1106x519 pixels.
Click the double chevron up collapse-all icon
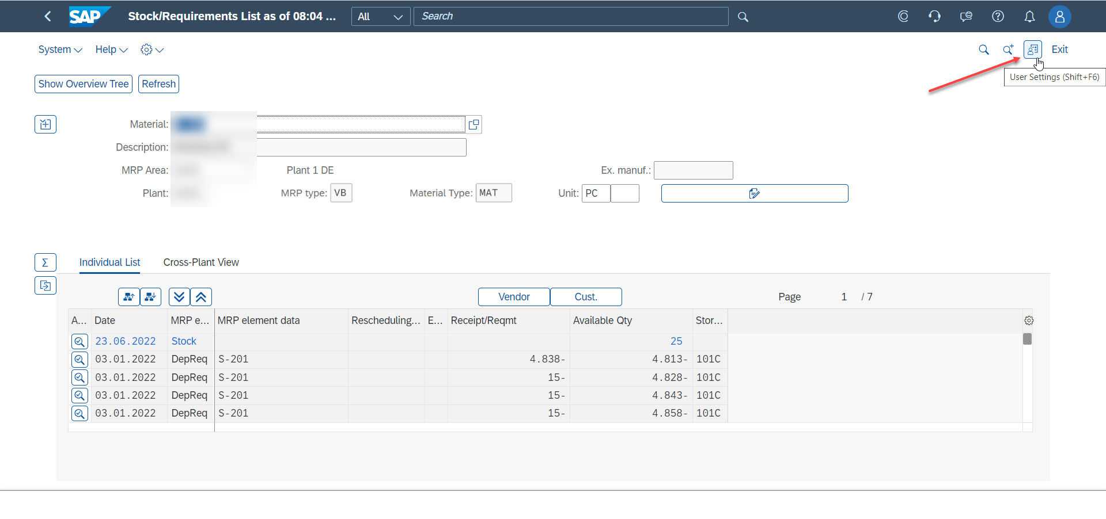[201, 297]
